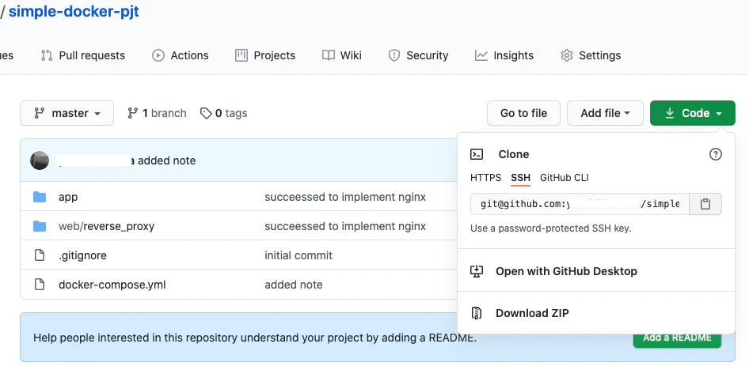Viewport: 749px width, 370px height.
Task: Click the tag icon beside 0 tags
Action: click(x=206, y=113)
